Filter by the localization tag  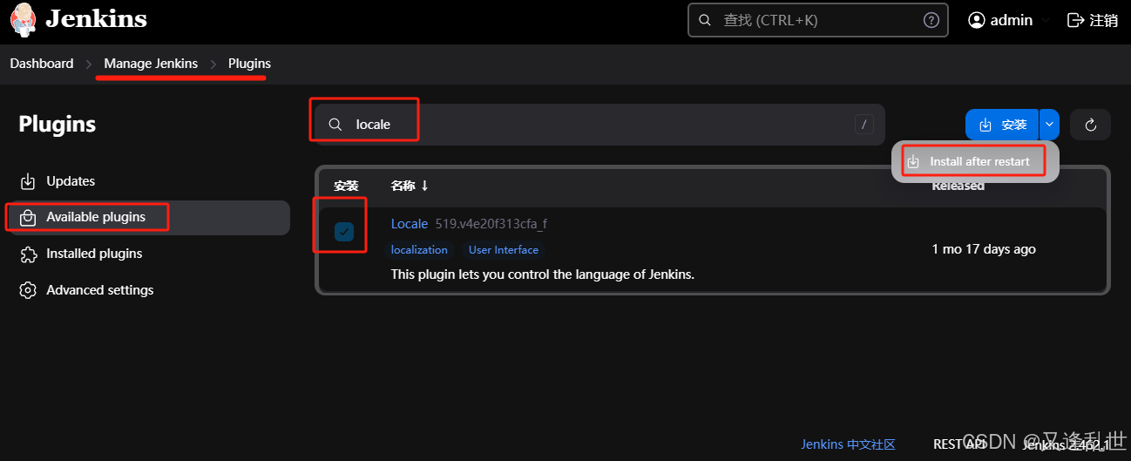click(x=419, y=250)
